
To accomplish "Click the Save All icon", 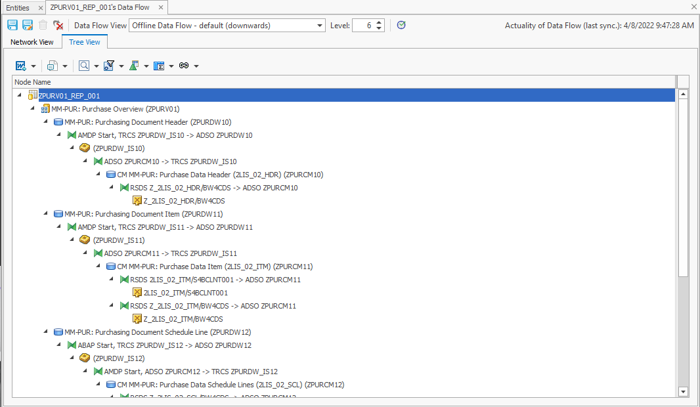I will (26, 25).
